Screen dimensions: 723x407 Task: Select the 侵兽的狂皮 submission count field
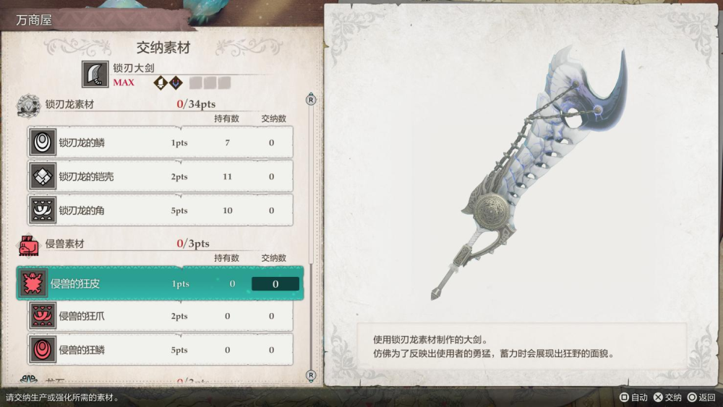point(275,284)
